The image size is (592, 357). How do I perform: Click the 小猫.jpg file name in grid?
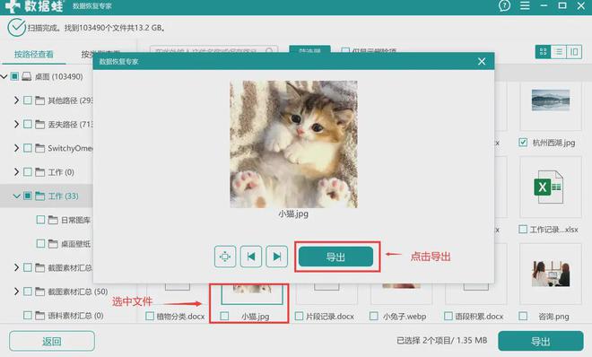pos(256,317)
